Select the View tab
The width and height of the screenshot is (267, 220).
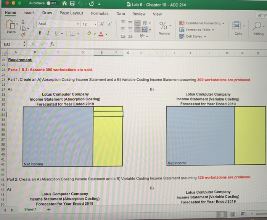tap(157, 14)
